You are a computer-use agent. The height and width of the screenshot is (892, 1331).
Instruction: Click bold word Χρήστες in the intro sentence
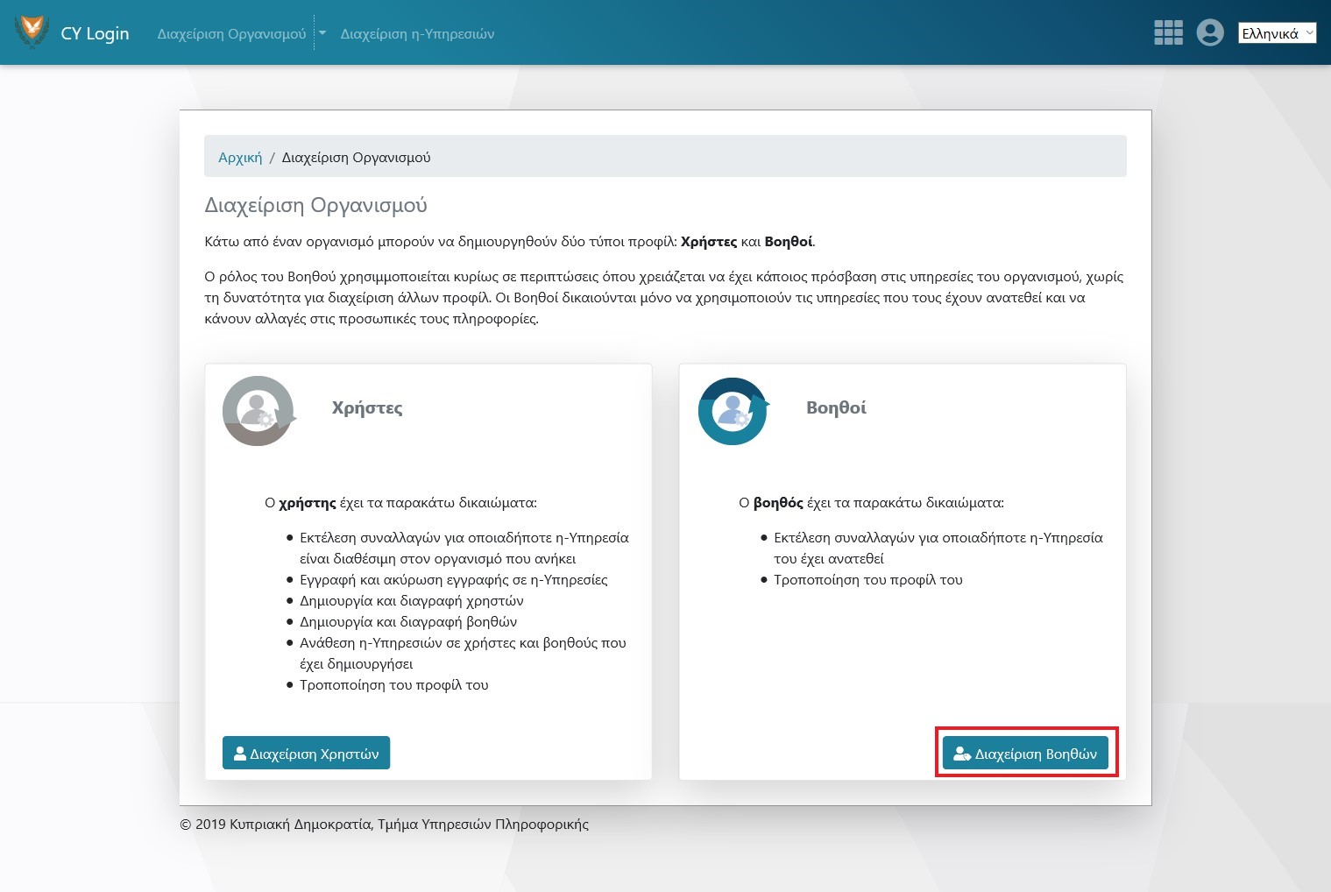point(708,242)
